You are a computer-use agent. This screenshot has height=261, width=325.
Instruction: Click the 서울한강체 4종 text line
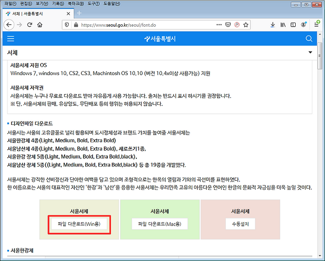[x=61, y=141]
